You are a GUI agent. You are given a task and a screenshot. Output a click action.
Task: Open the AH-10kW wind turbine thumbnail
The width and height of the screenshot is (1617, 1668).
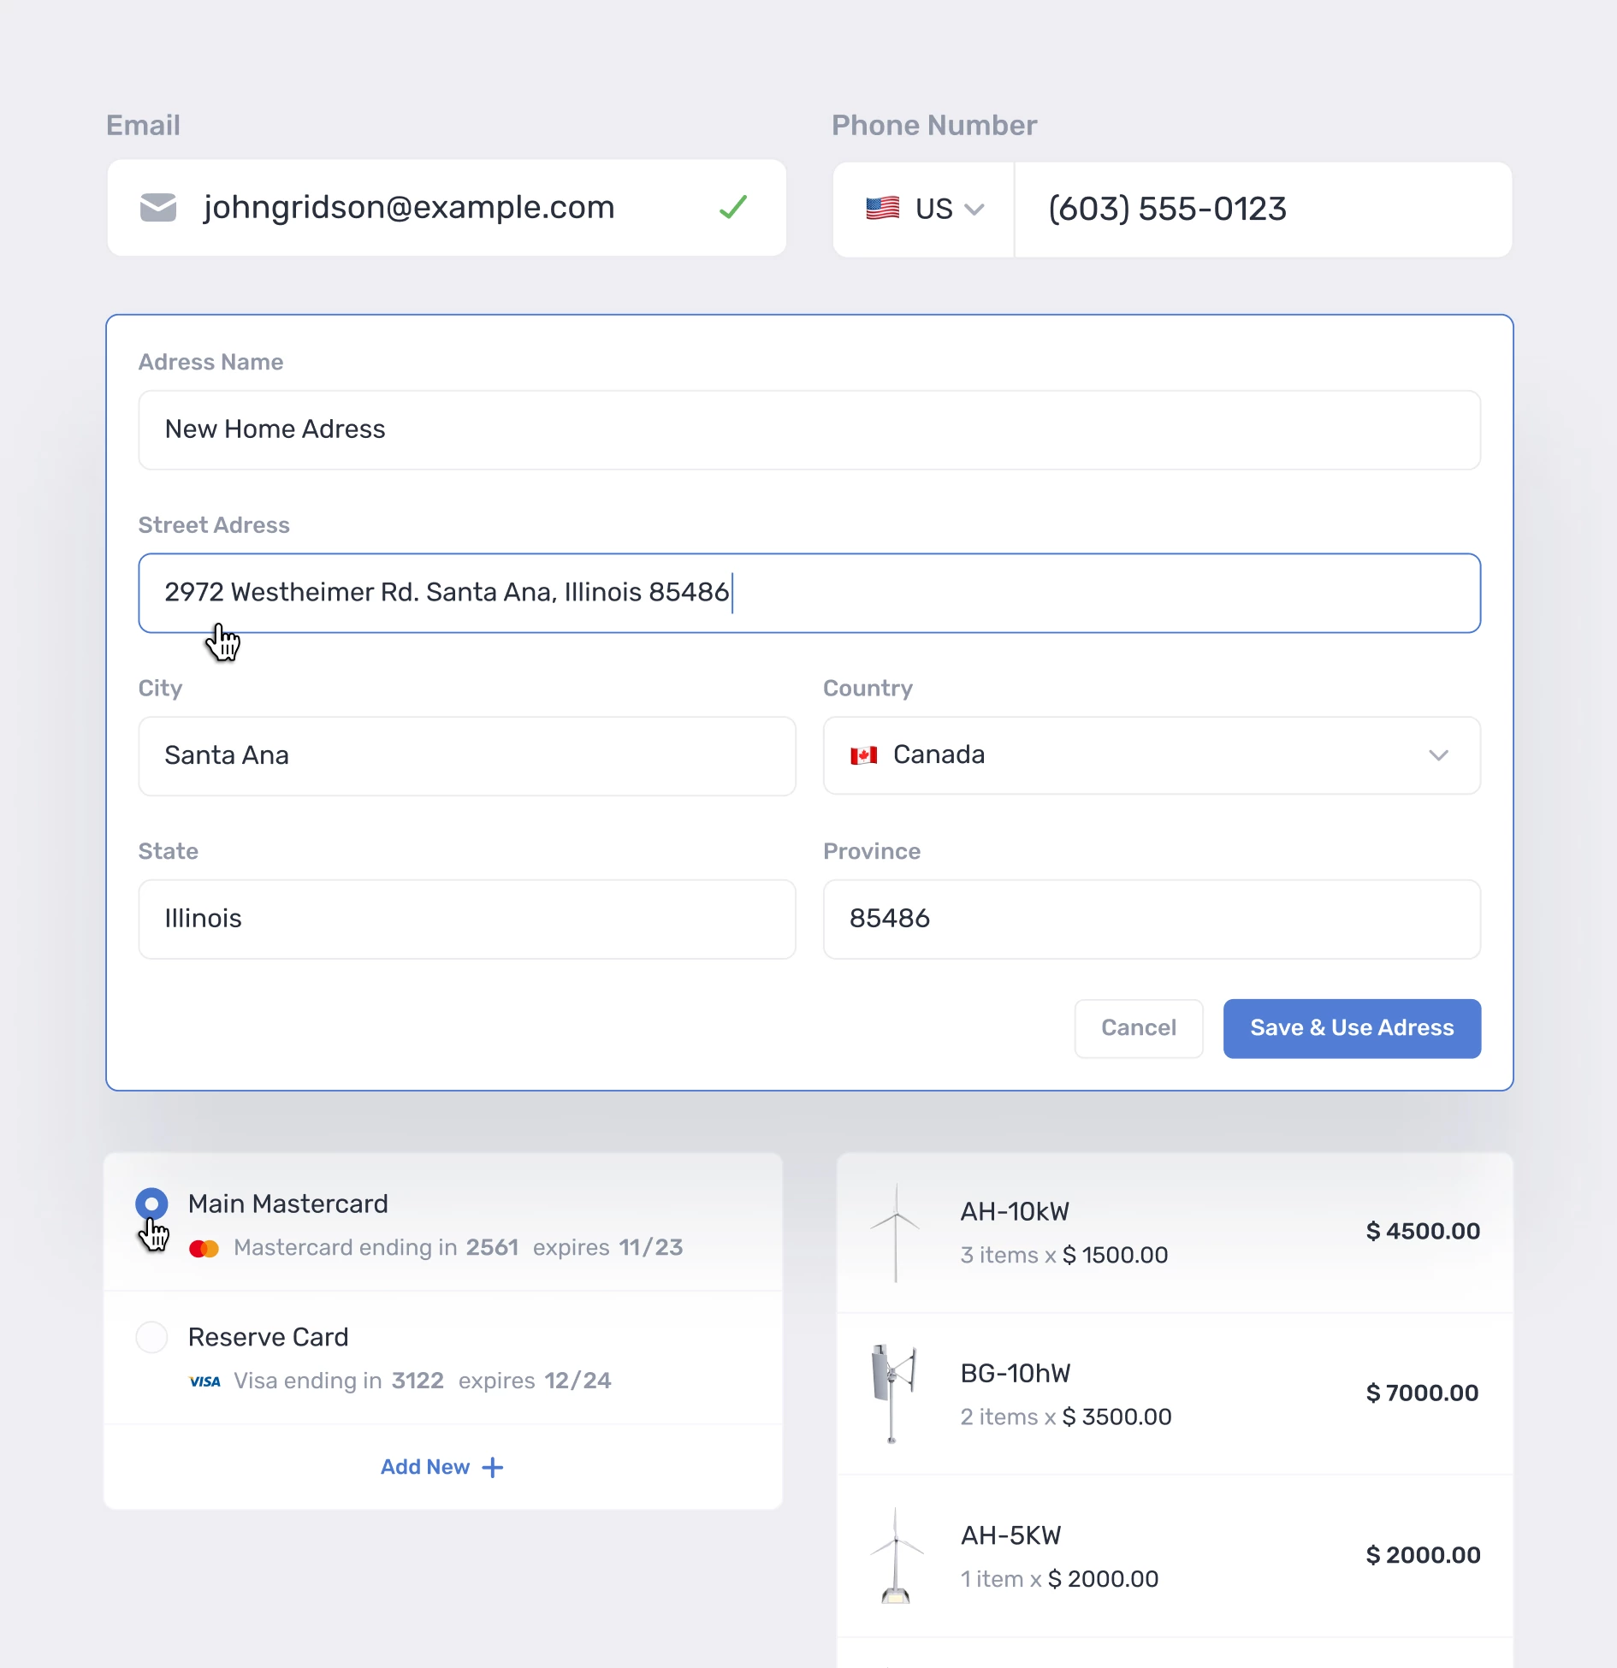tap(896, 1233)
